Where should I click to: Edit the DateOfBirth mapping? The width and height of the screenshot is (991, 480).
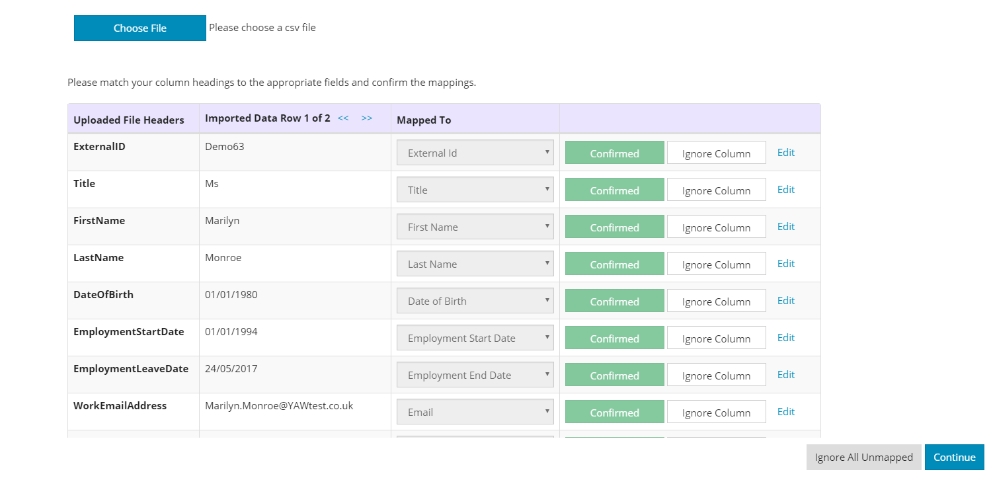coord(785,300)
